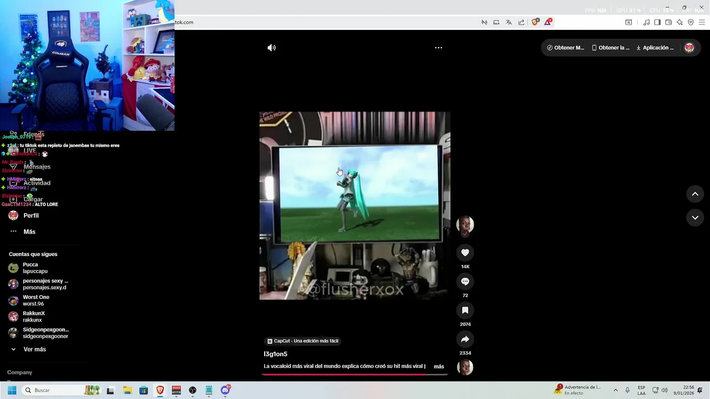Click the Obtener la ... app button

(x=611, y=48)
